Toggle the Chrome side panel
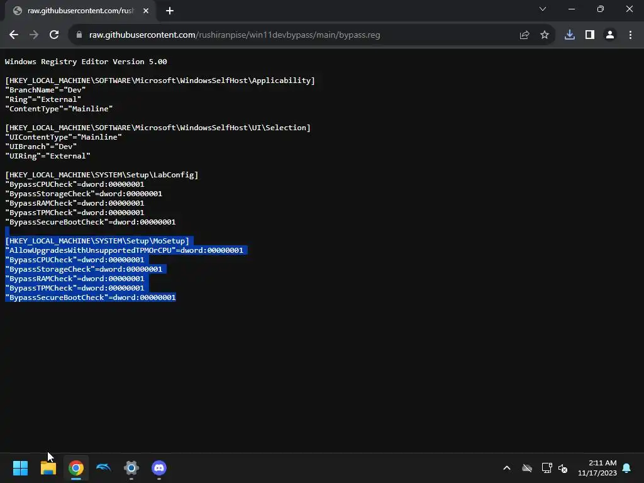The image size is (644, 483). 590,35
